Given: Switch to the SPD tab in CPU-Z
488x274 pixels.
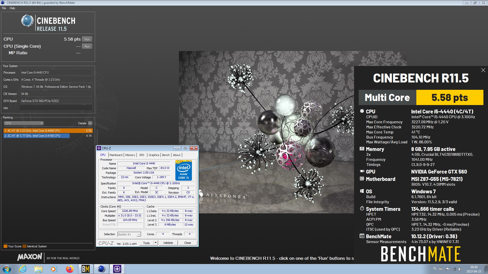Looking at the screenshot, I should point(142,155).
